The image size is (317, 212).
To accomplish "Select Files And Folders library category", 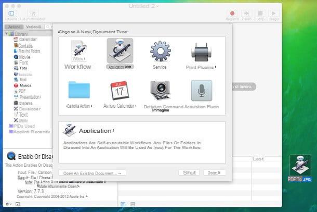I will [27, 51].
